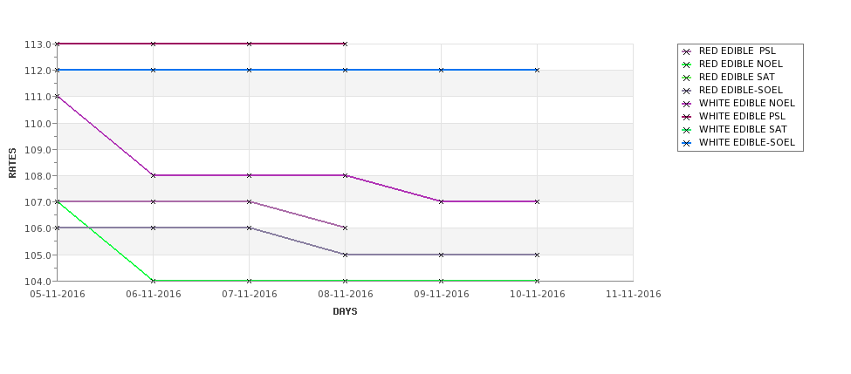Image resolution: width=851 pixels, height=374 pixels.
Task: Click the 105.0 data point on 09-11-2016
Action: click(442, 255)
